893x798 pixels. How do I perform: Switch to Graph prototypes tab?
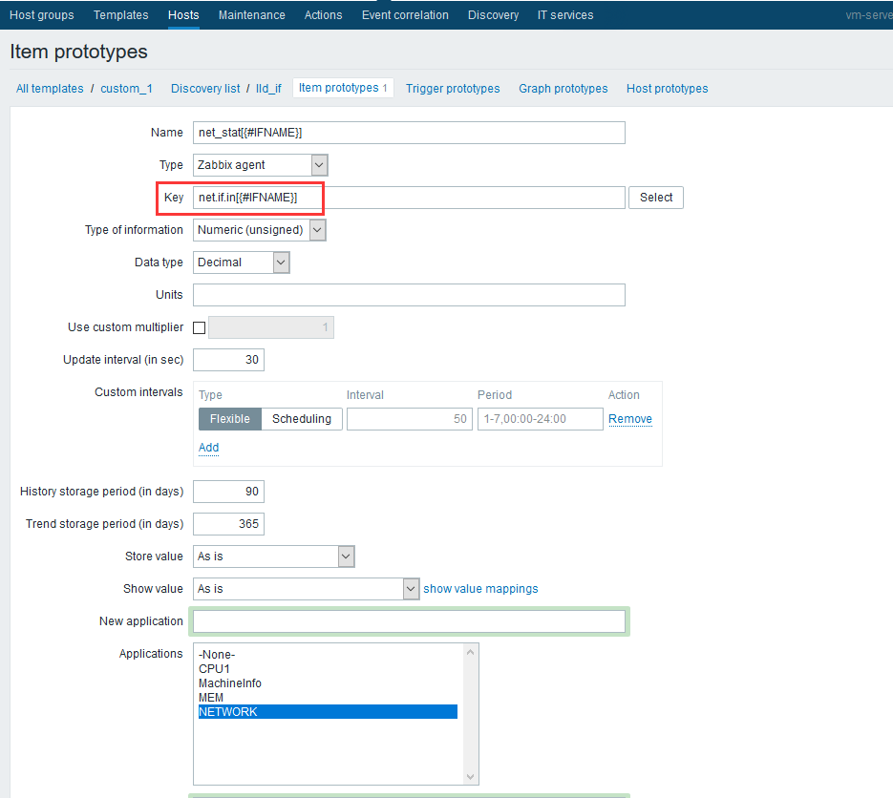point(563,88)
